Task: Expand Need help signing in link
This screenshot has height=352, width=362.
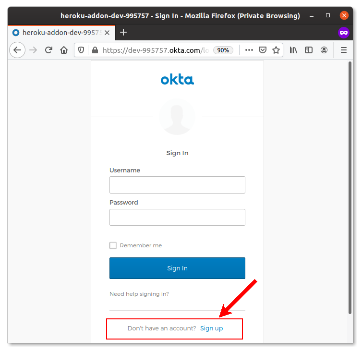Action: pyautogui.click(x=139, y=294)
